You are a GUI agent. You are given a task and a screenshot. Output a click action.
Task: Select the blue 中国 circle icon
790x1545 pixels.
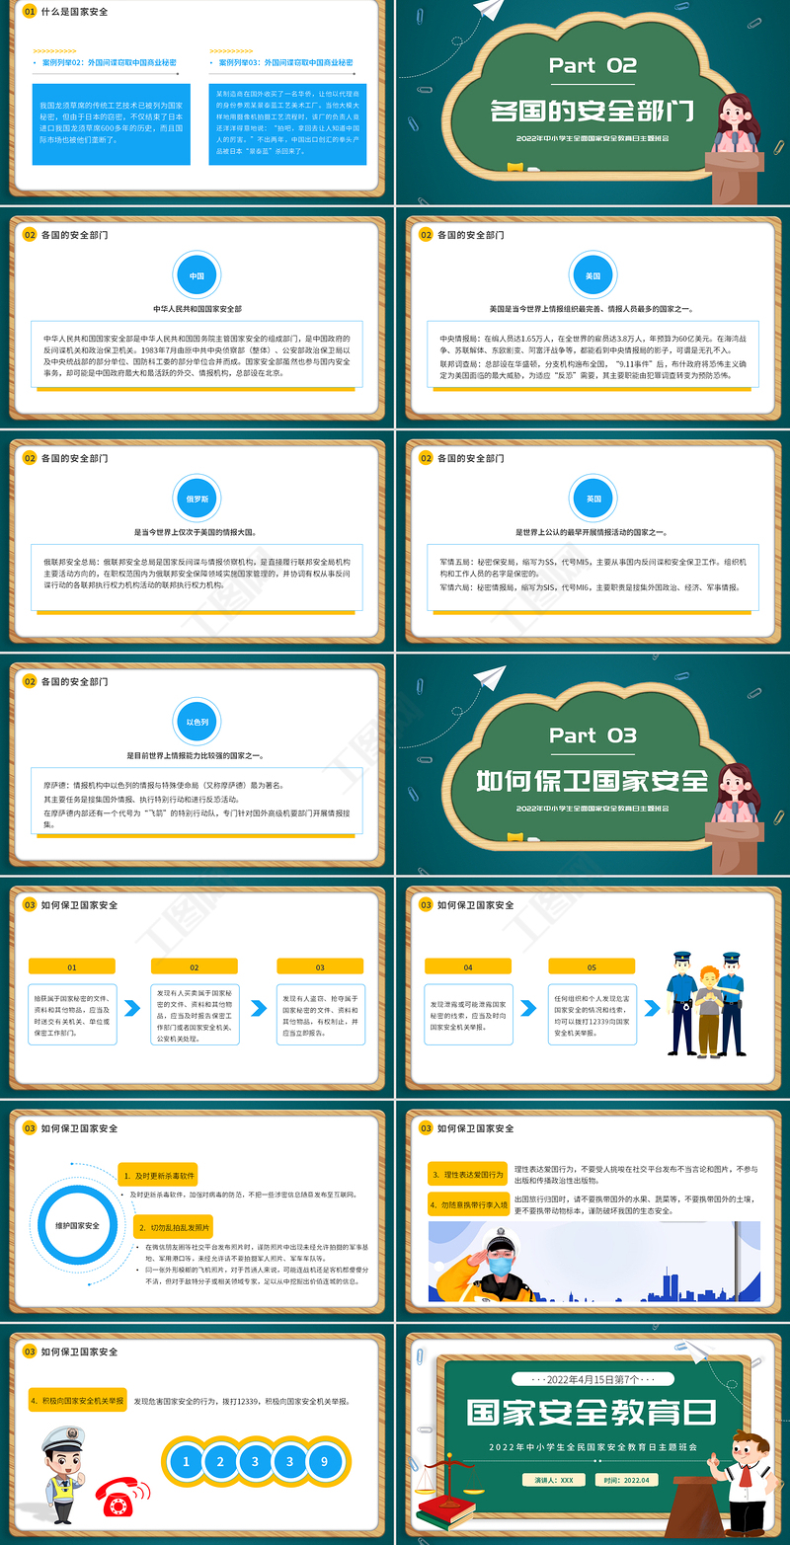pos(197,276)
